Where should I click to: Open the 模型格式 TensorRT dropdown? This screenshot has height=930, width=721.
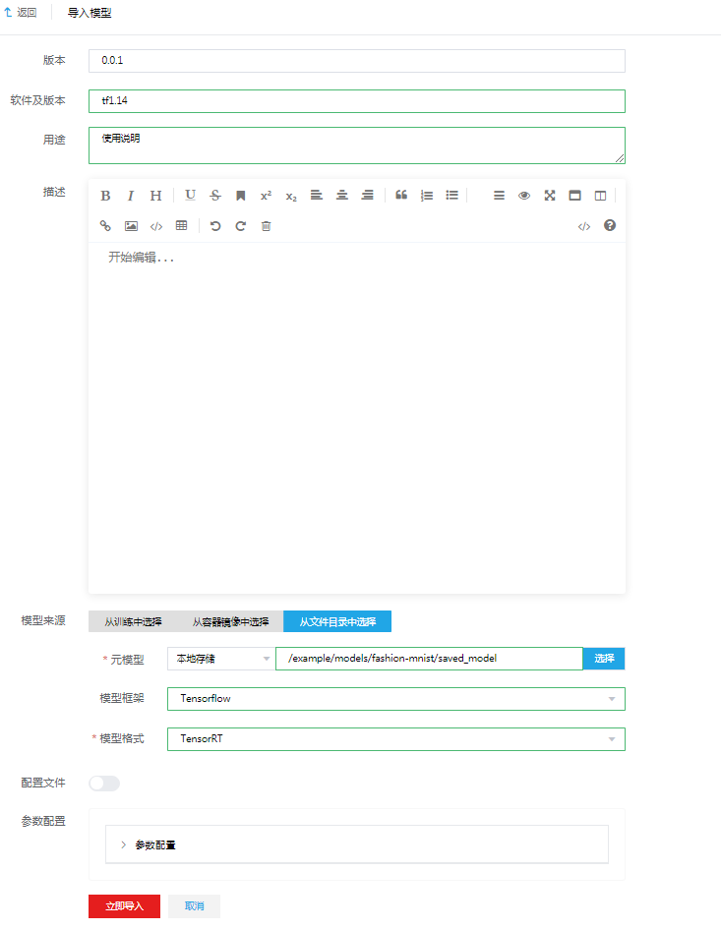click(395, 739)
